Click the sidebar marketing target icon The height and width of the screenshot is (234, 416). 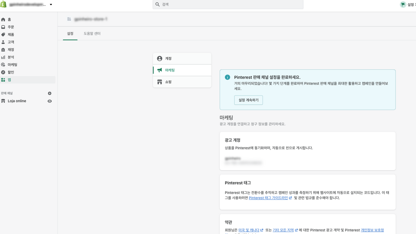click(x=3, y=65)
